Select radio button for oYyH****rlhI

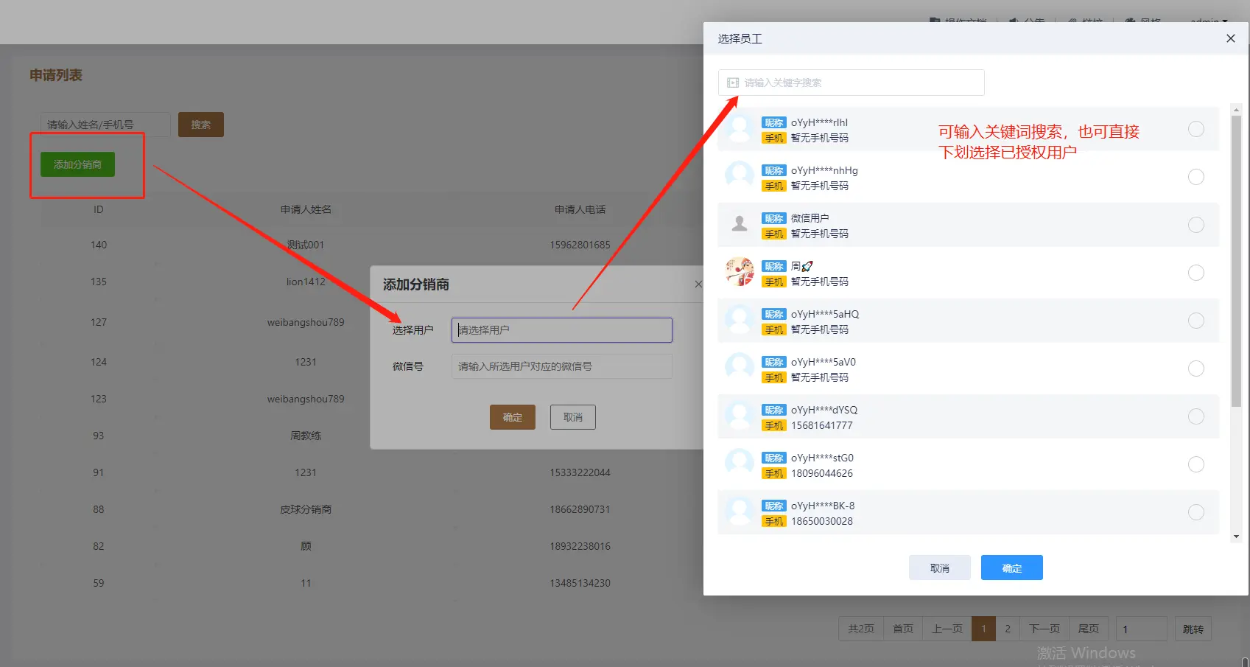(x=1195, y=129)
